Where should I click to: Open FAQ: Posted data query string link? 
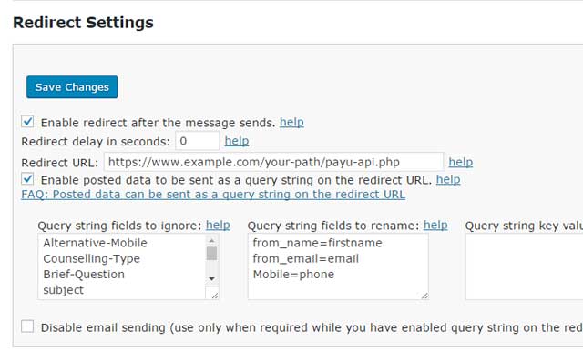coord(213,195)
